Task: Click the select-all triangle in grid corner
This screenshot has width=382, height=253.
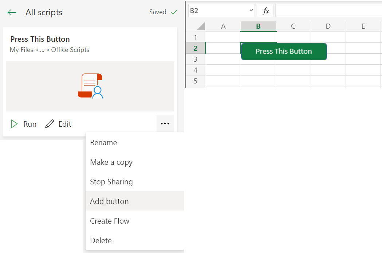Action: (x=200, y=26)
